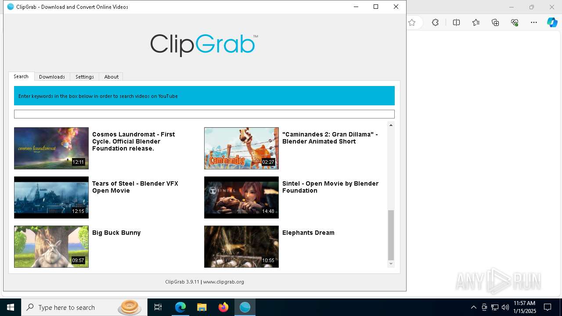
Task: Open File Explorer from the taskbar
Action: click(202, 307)
